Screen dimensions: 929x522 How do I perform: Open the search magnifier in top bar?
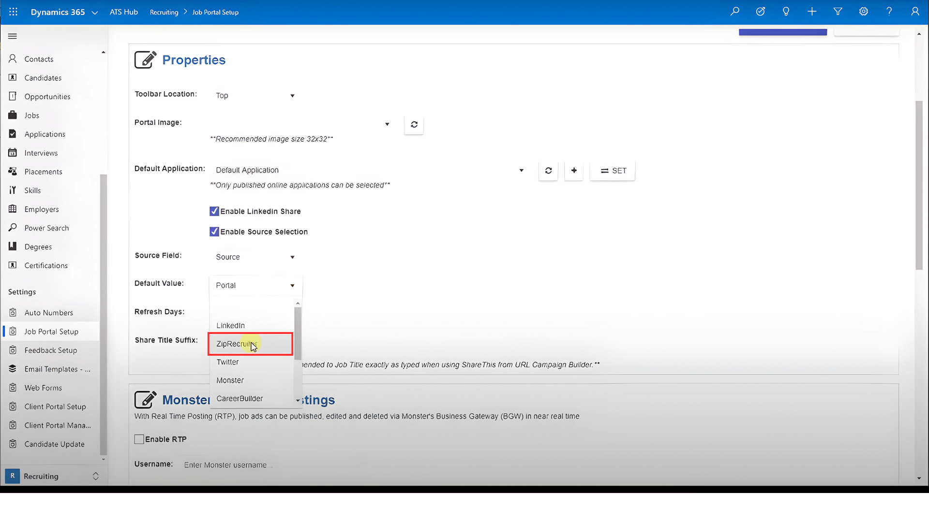tap(734, 11)
